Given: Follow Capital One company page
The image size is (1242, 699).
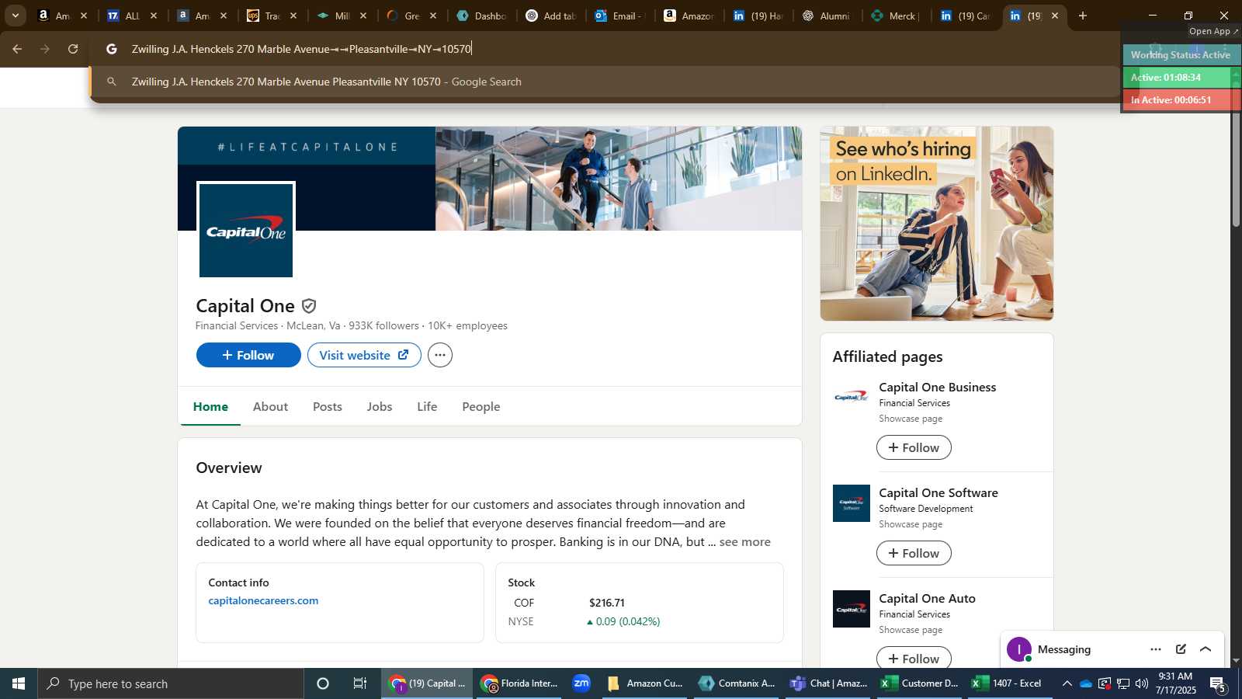Looking at the screenshot, I should 248,355.
